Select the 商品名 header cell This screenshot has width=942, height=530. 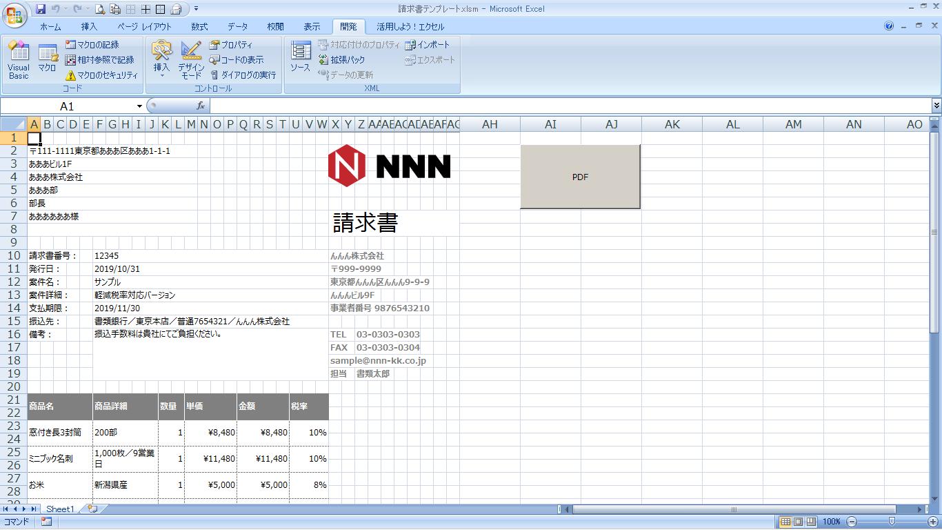point(59,406)
